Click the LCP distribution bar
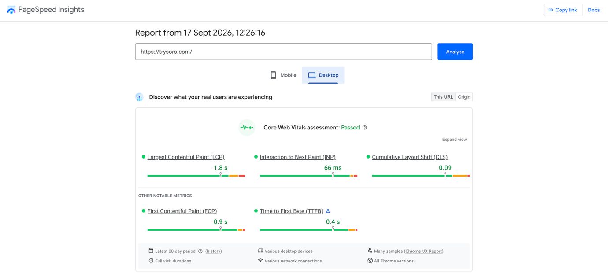This screenshot has height=273, width=608. (x=196, y=176)
